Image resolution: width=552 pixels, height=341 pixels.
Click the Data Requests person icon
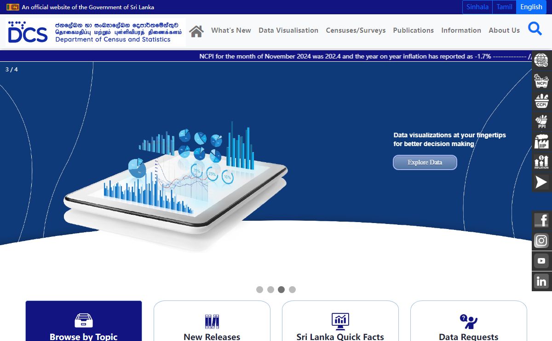[x=468, y=321]
